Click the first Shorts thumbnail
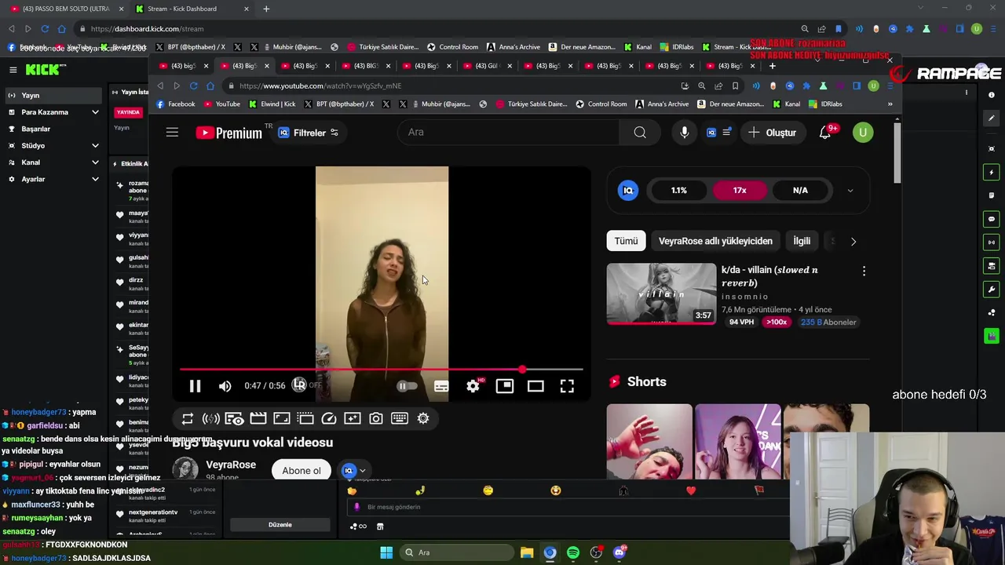Viewport: 1005px width, 565px height. pyautogui.click(x=649, y=441)
